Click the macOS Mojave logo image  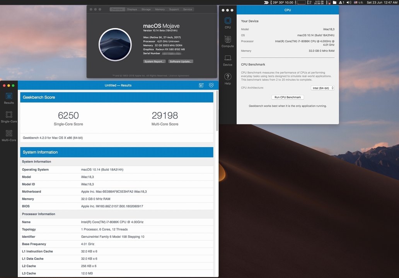(115, 44)
